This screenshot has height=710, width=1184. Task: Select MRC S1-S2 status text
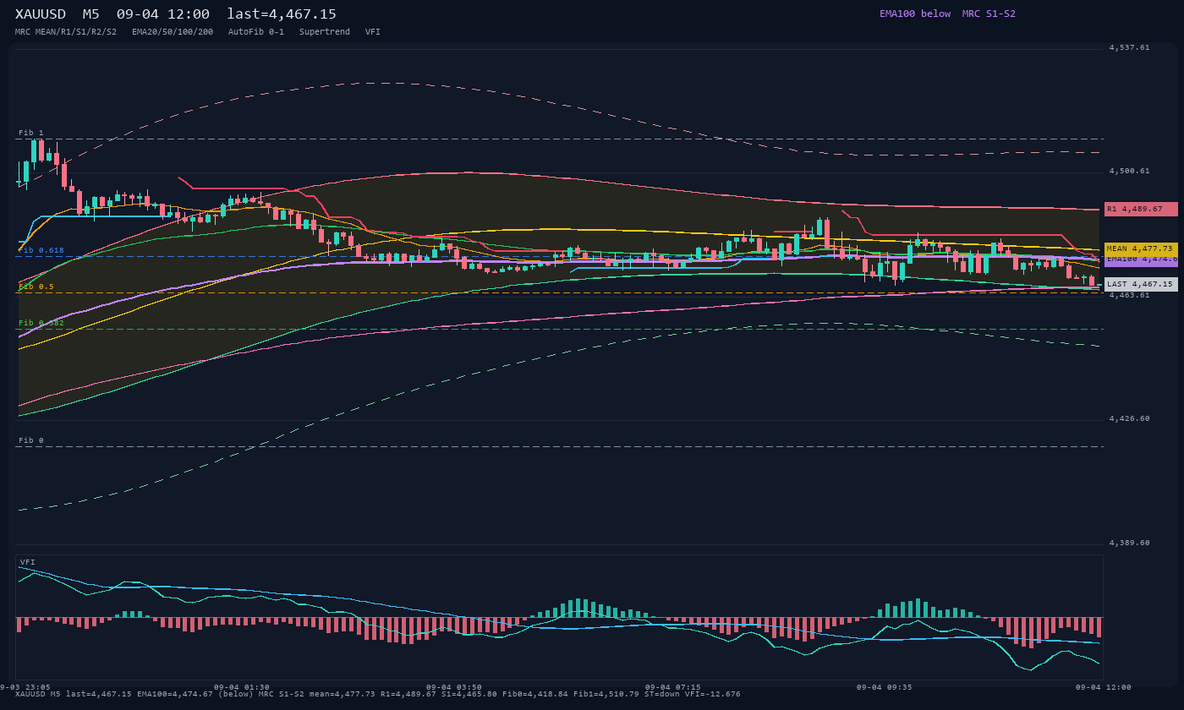(989, 14)
